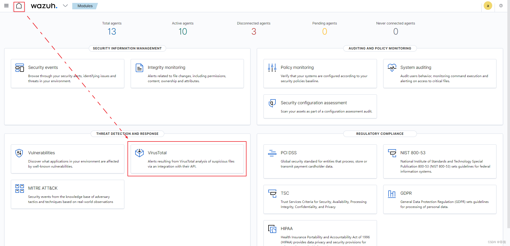Click Never connected agents count 0
Viewport: 510px width, 246px height.
click(x=396, y=32)
